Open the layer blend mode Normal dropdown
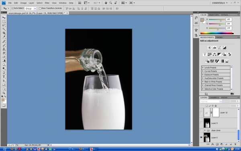Screen dimensions: 241x151 [211, 101]
